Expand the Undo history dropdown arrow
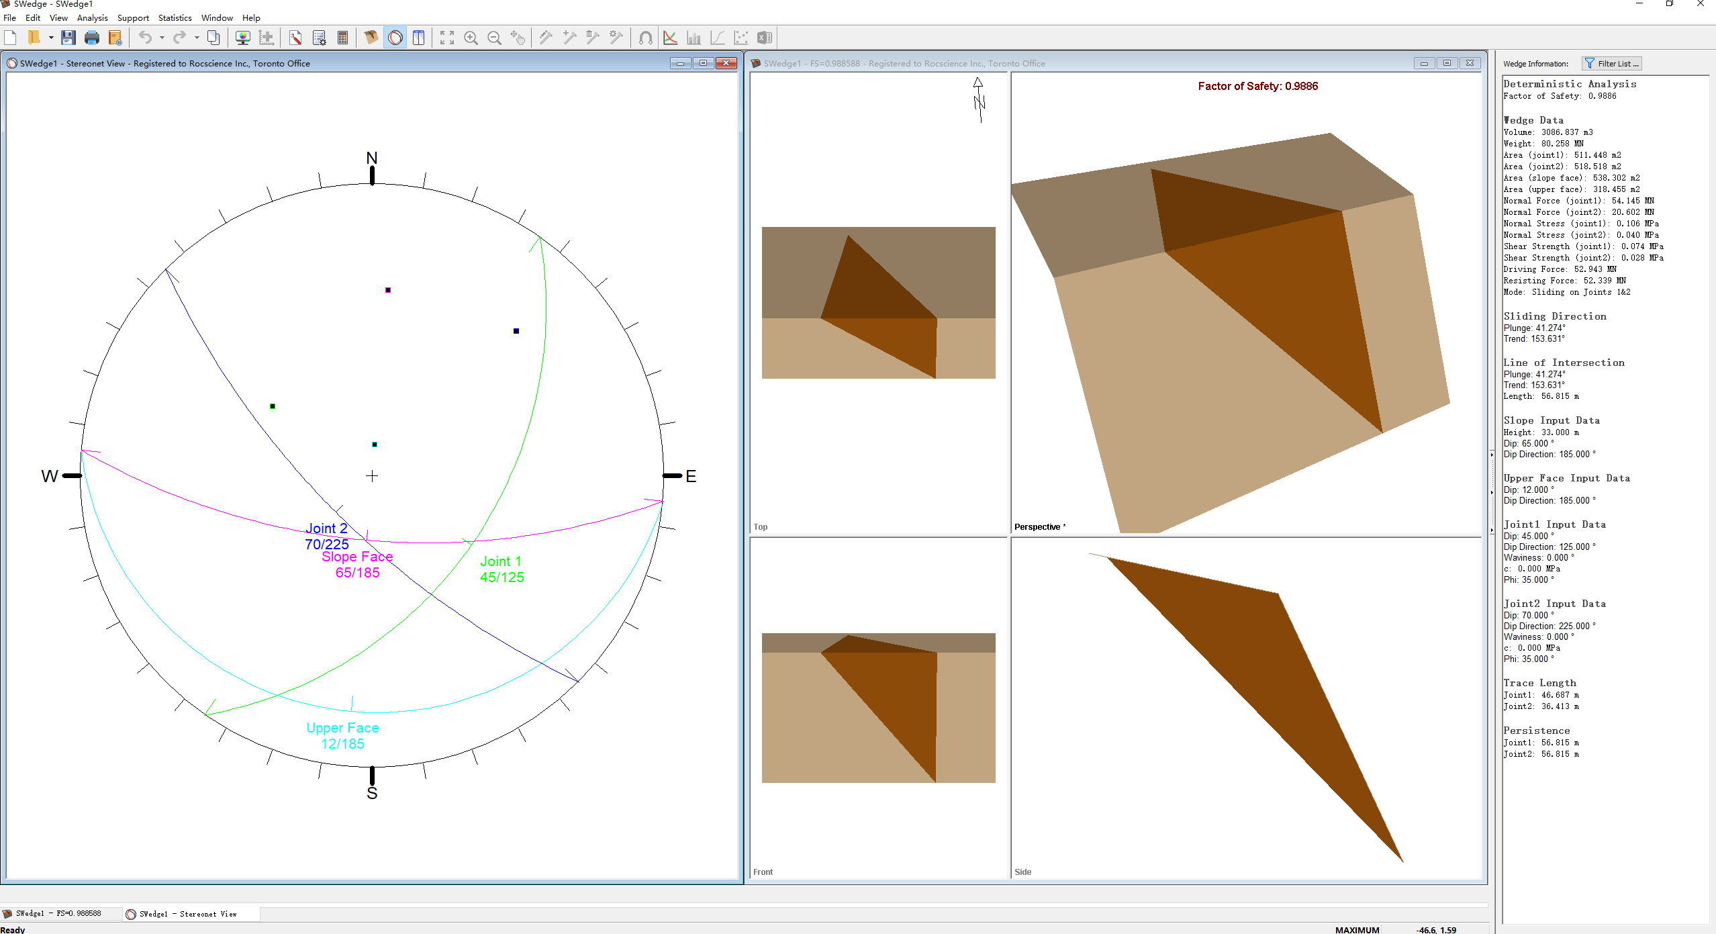 (162, 38)
